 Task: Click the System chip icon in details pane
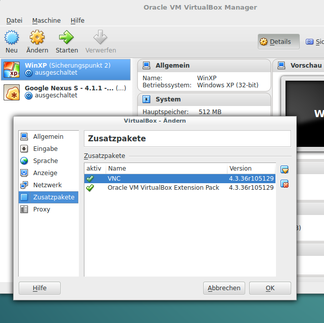[146, 99]
